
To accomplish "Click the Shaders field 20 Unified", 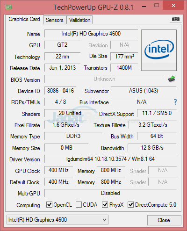I will pos(70,113).
